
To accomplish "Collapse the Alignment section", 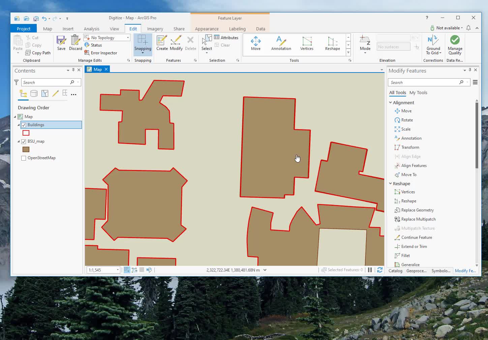I will pos(390,102).
